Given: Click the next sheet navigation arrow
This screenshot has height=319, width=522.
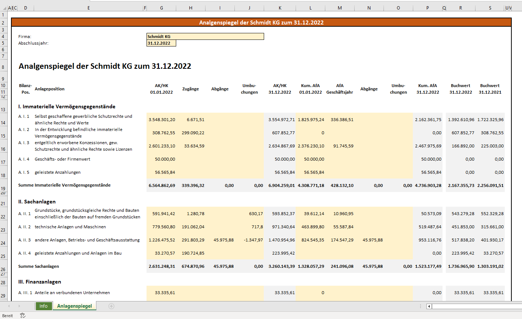Looking at the screenshot, I should click(x=19, y=306).
